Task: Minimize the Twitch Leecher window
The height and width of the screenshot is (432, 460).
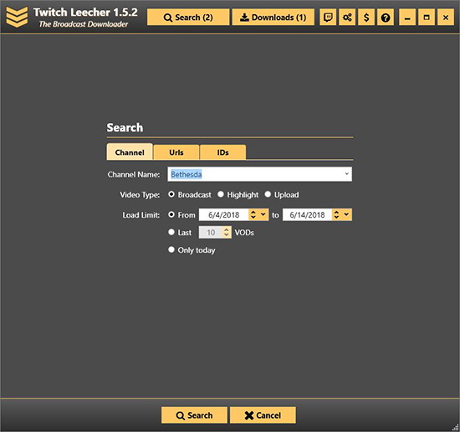Action: [x=407, y=18]
